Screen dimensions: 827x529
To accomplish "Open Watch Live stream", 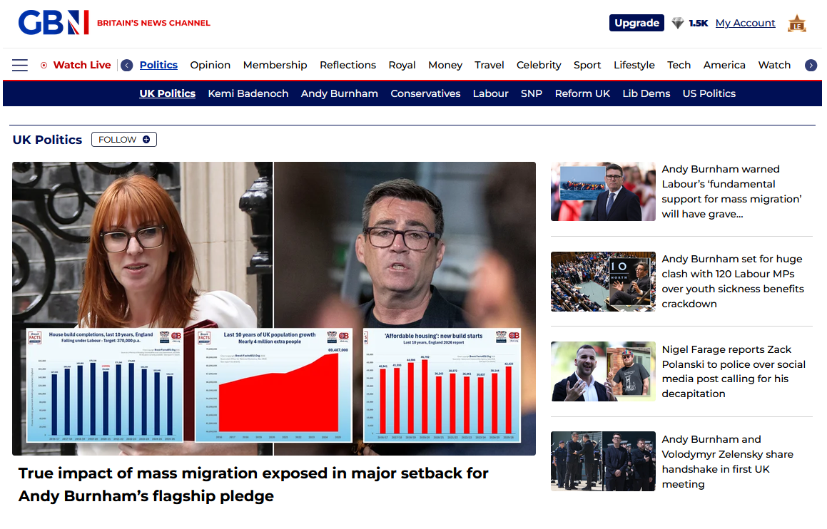I will [x=82, y=66].
